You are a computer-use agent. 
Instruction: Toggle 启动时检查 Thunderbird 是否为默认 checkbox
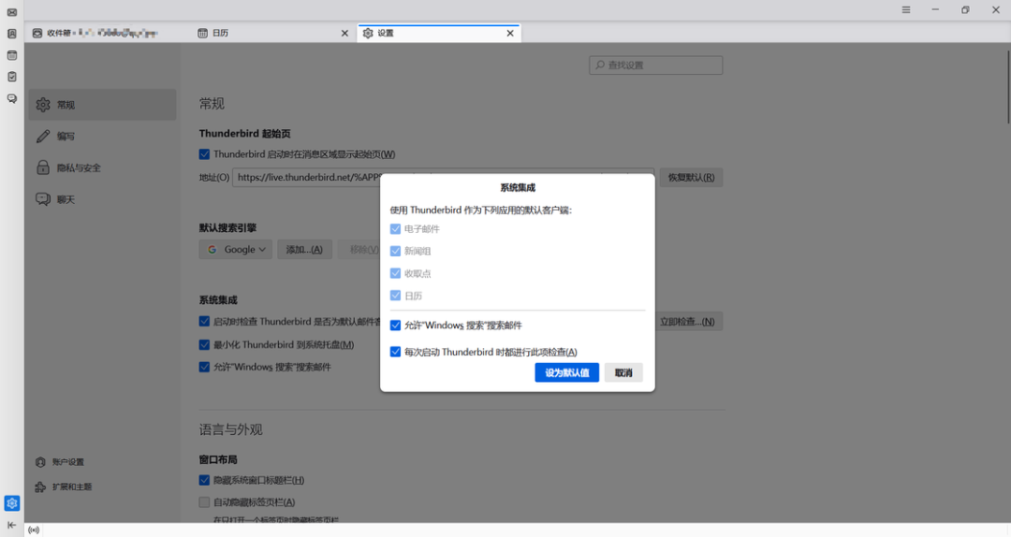coord(204,321)
